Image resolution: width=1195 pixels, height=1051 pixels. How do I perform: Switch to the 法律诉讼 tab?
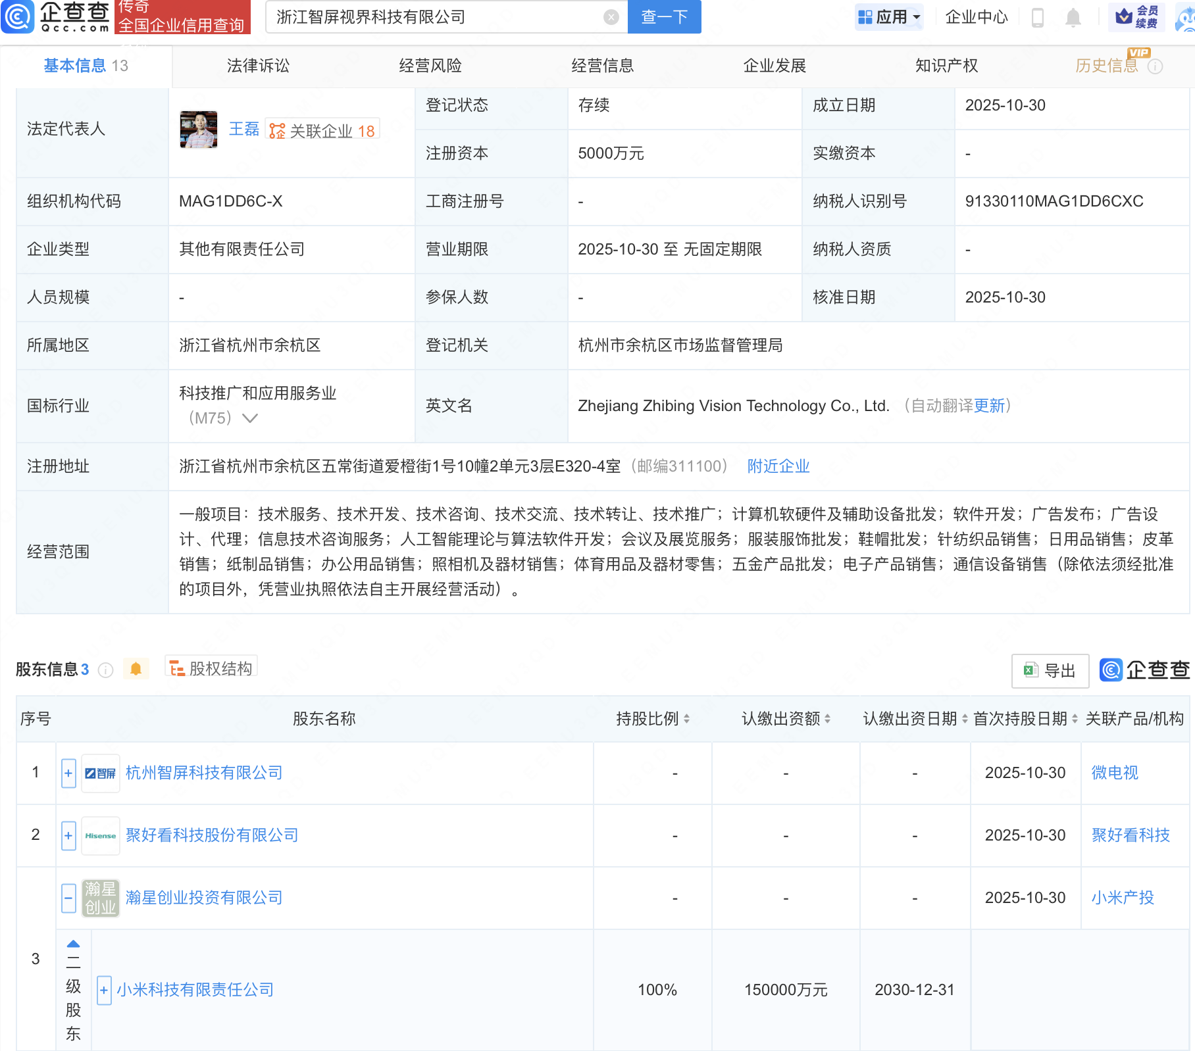point(258,65)
